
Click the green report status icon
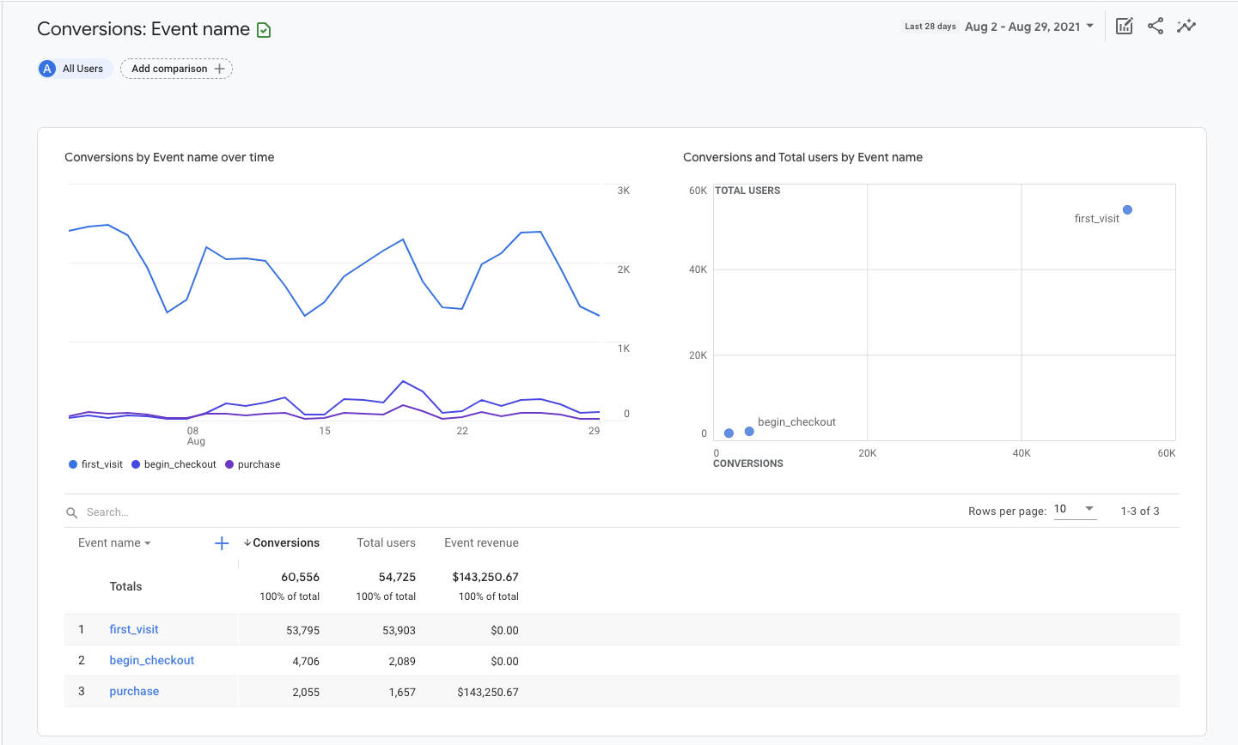pos(264,30)
